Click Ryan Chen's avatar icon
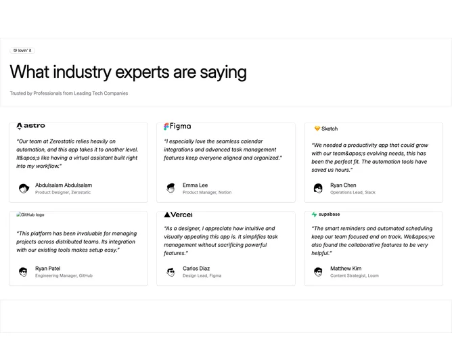 point(318,189)
